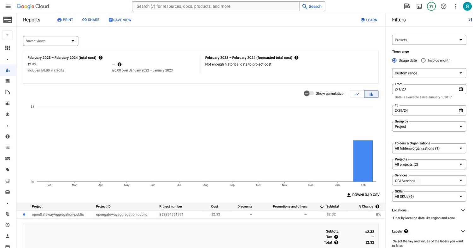
Task: Open the Cost breakdown sidebar icon
Action: point(8,92)
